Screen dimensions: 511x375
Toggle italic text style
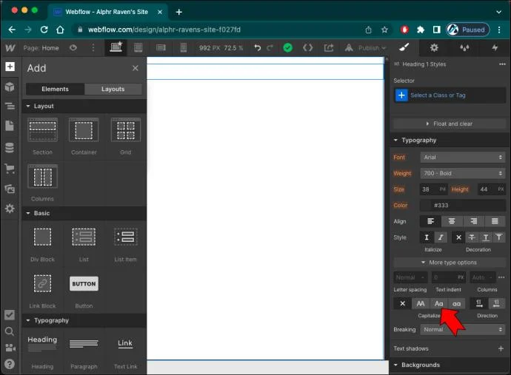click(x=441, y=237)
